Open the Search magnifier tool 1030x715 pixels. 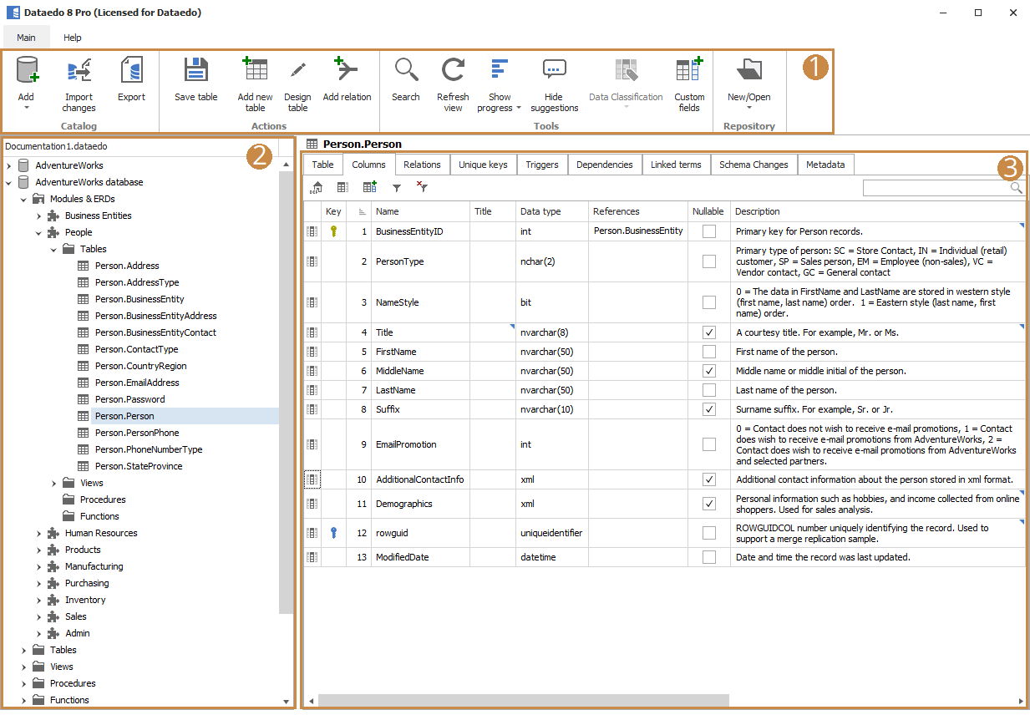tap(406, 70)
